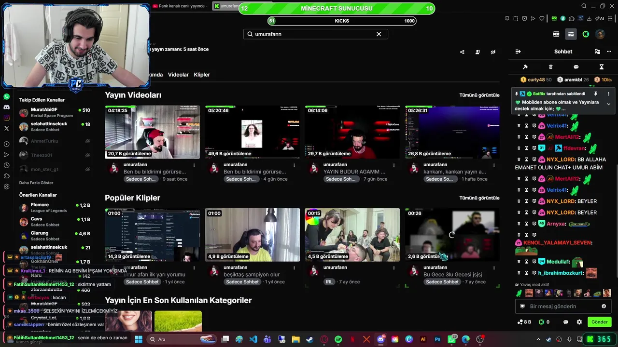Click the browser heart bookmark icon
The height and width of the screenshot is (347, 618).
[x=542, y=18]
